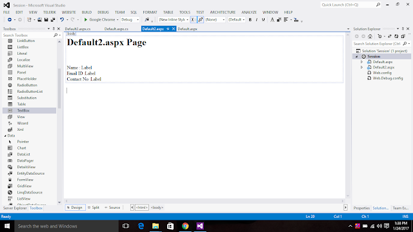The height and width of the screenshot is (232, 413).
Task: Toggle auto-hide pin on Toolbox panel
Action: point(54,28)
